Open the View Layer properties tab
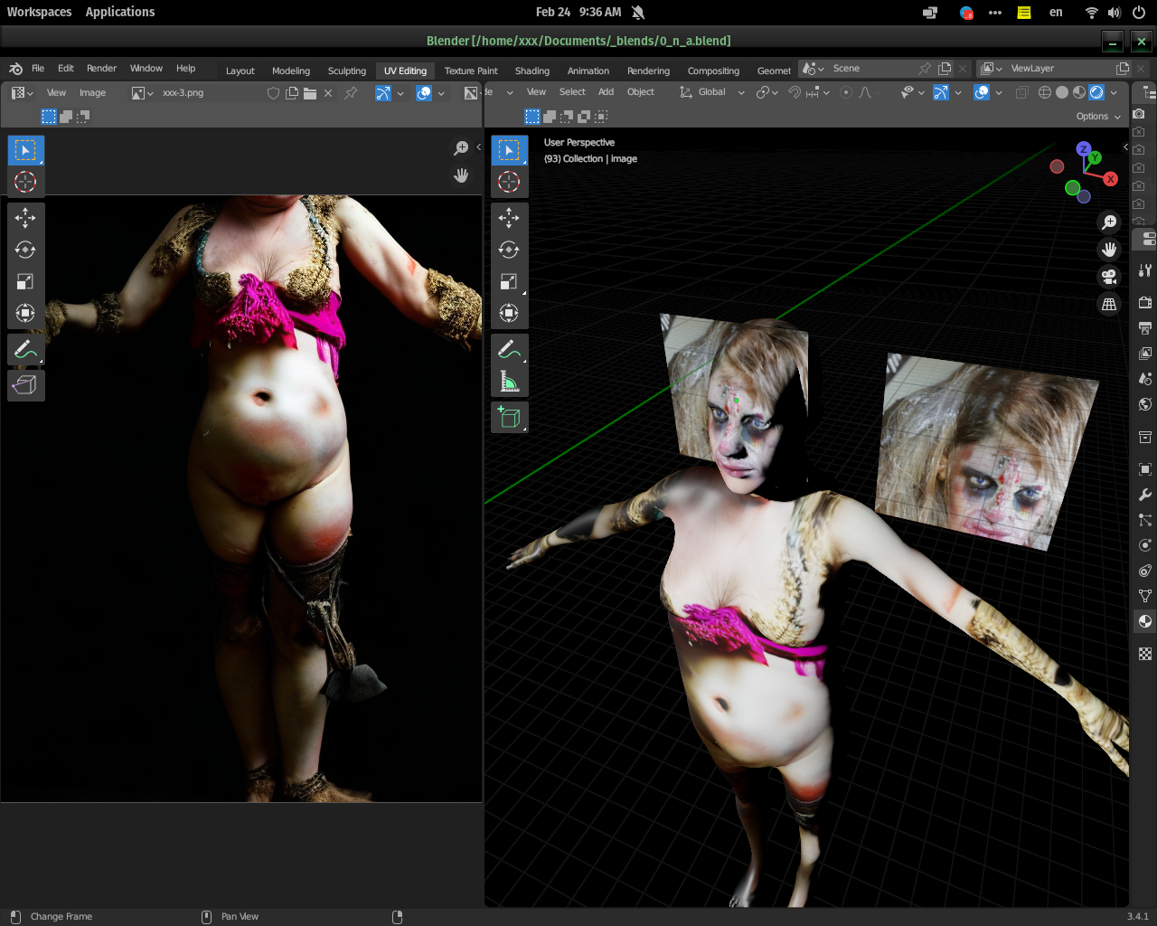1157x926 pixels. tap(1145, 354)
